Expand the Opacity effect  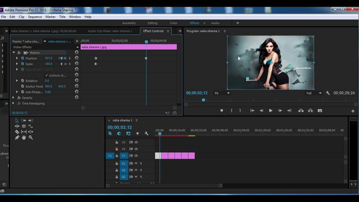(x=13, y=98)
